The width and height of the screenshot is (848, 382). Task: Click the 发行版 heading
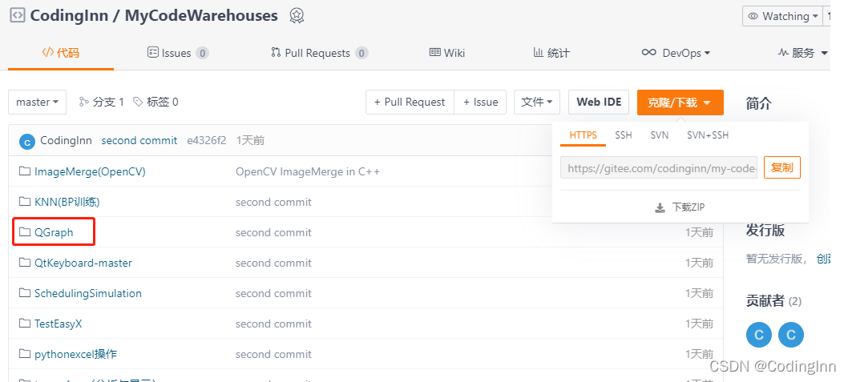click(765, 230)
